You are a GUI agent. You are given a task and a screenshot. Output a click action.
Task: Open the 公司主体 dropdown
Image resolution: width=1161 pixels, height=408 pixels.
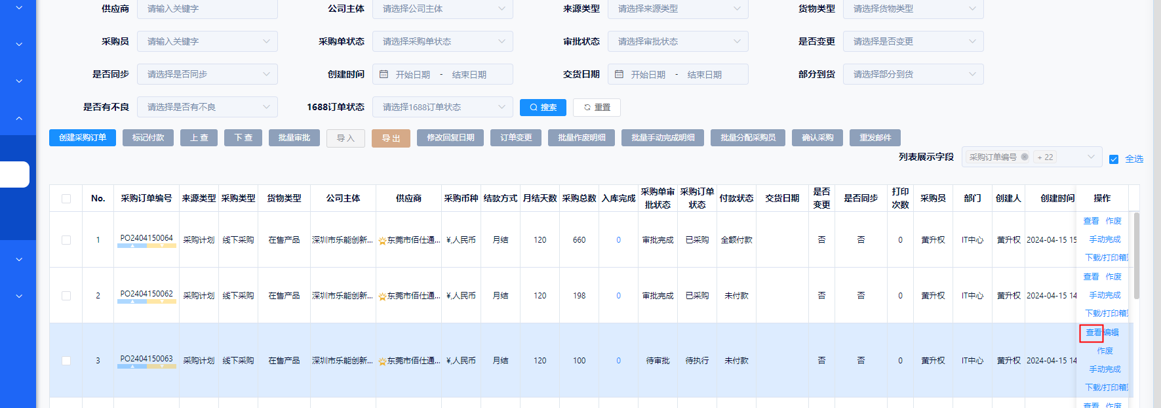point(443,9)
